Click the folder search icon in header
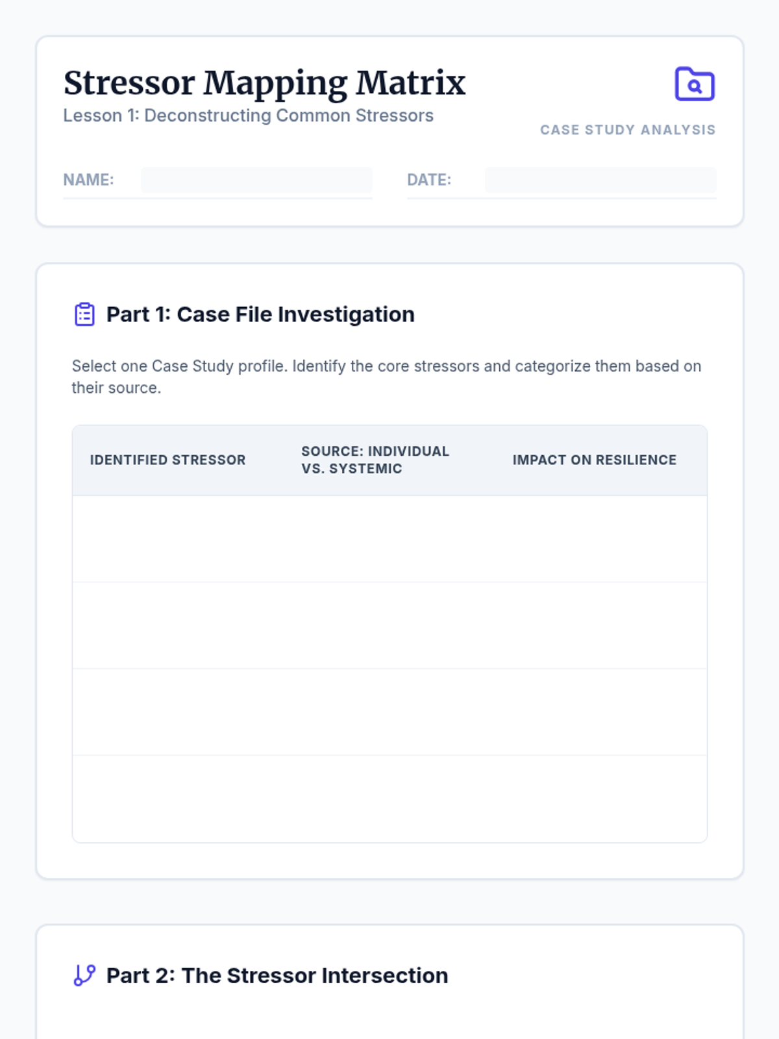 695,84
